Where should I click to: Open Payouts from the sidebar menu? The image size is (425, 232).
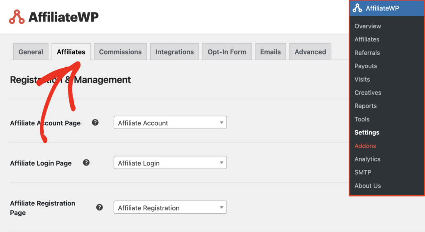(x=366, y=66)
